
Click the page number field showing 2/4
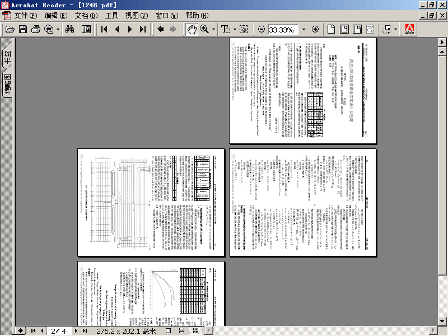tap(59, 331)
